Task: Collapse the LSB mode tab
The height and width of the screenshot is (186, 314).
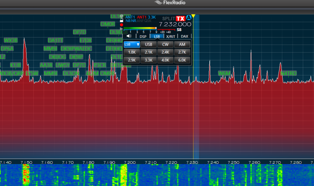Action: click(157, 37)
